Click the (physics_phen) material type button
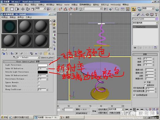 point(48,58)
